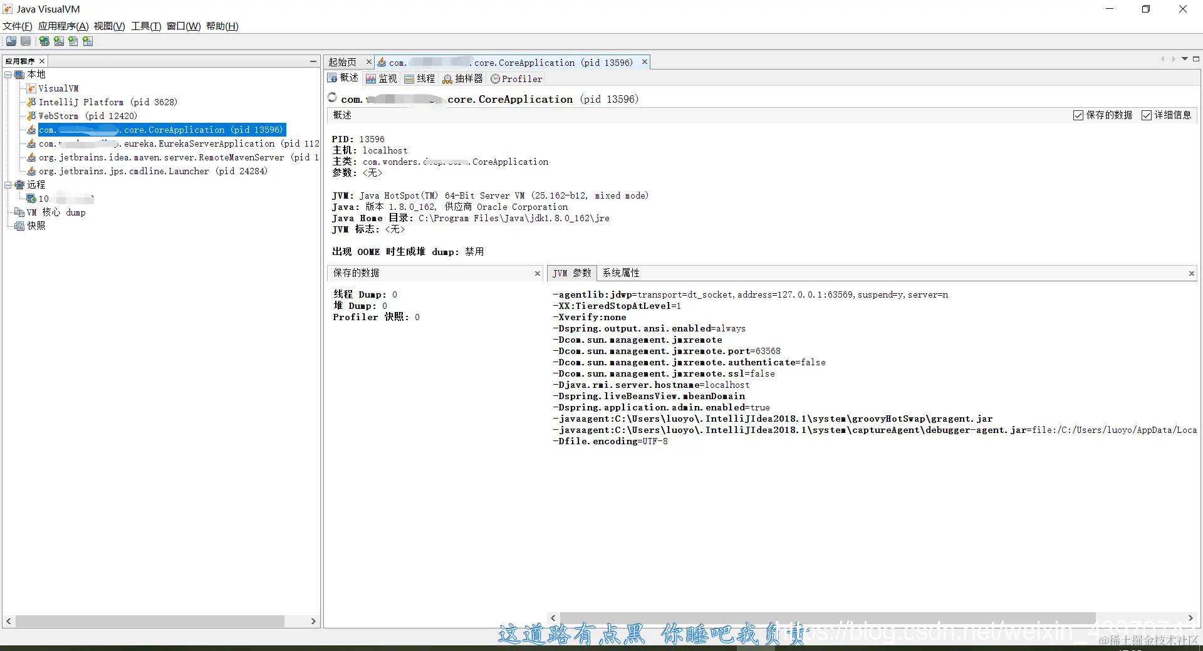The height and width of the screenshot is (651, 1203).
Task: Click the Profiler tab clock icon
Action: (x=495, y=79)
